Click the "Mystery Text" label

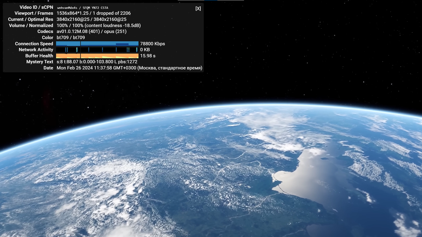(x=40, y=62)
